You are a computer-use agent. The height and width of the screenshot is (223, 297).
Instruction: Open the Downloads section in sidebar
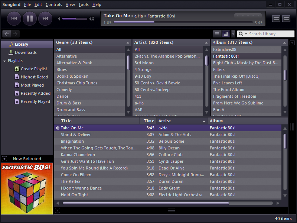pos(26,52)
